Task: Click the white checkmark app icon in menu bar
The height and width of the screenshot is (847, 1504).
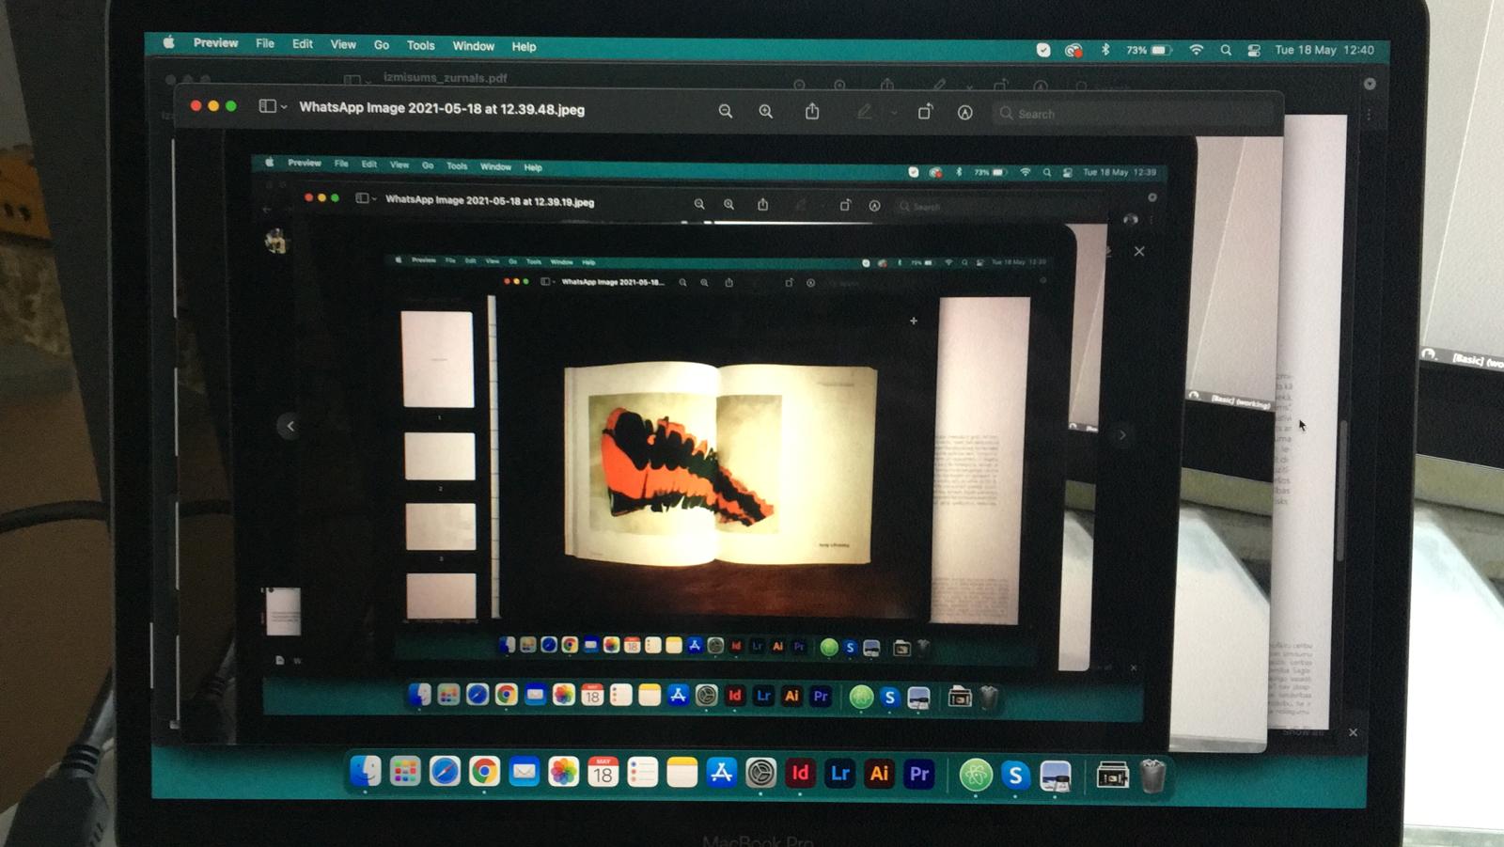Action: [x=1043, y=50]
